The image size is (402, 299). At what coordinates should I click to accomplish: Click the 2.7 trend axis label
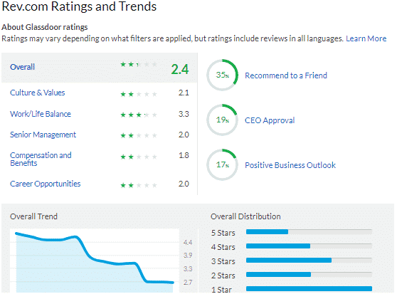[188, 283]
